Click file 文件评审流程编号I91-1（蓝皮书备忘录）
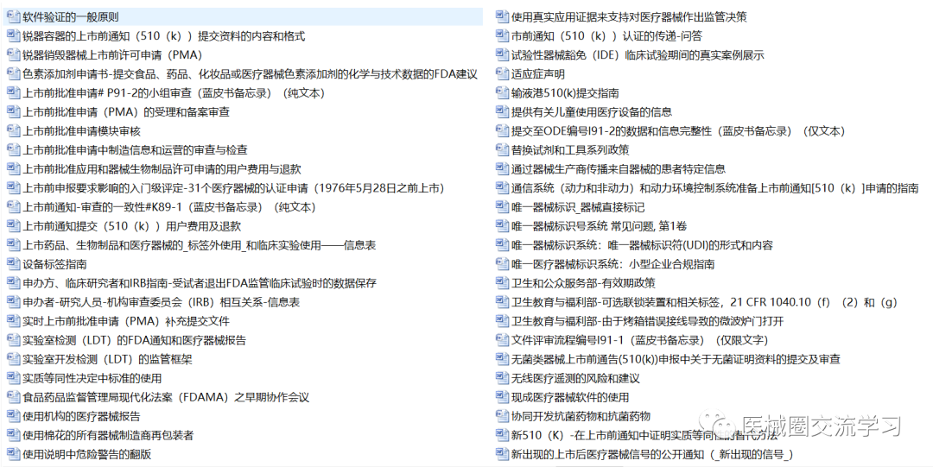 639,341
